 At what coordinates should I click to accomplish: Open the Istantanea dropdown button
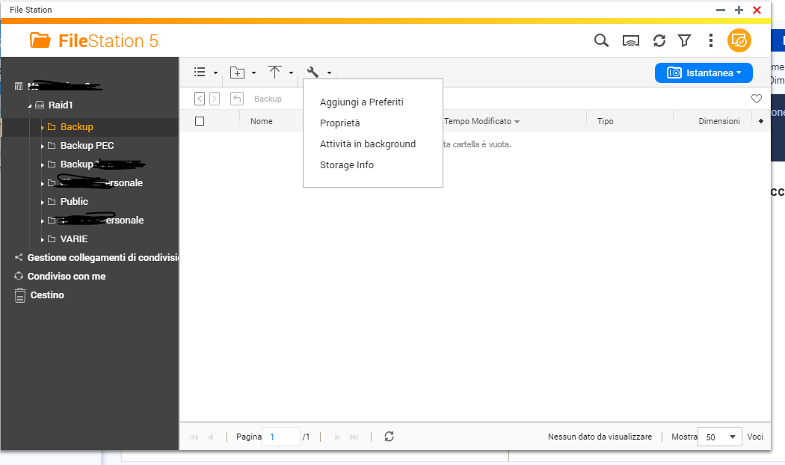[x=703, y=73]
